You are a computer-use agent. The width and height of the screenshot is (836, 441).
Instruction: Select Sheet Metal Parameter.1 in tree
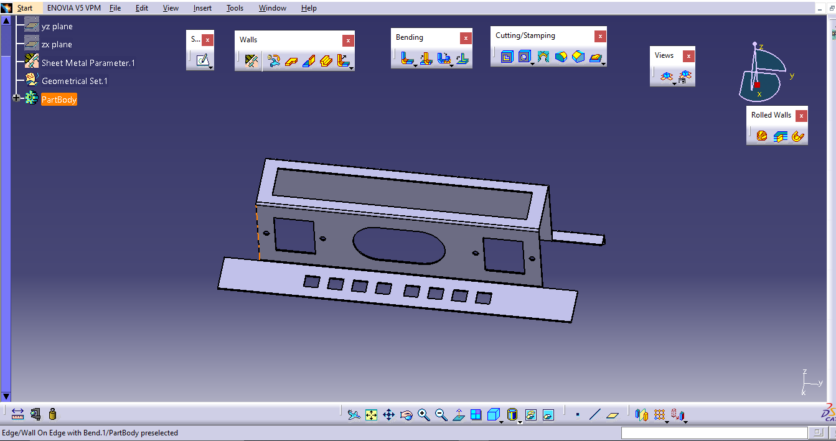pyautogui.click(x=88, y=63)
